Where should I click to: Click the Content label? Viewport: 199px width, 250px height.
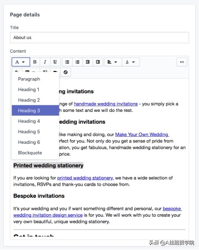18,51
